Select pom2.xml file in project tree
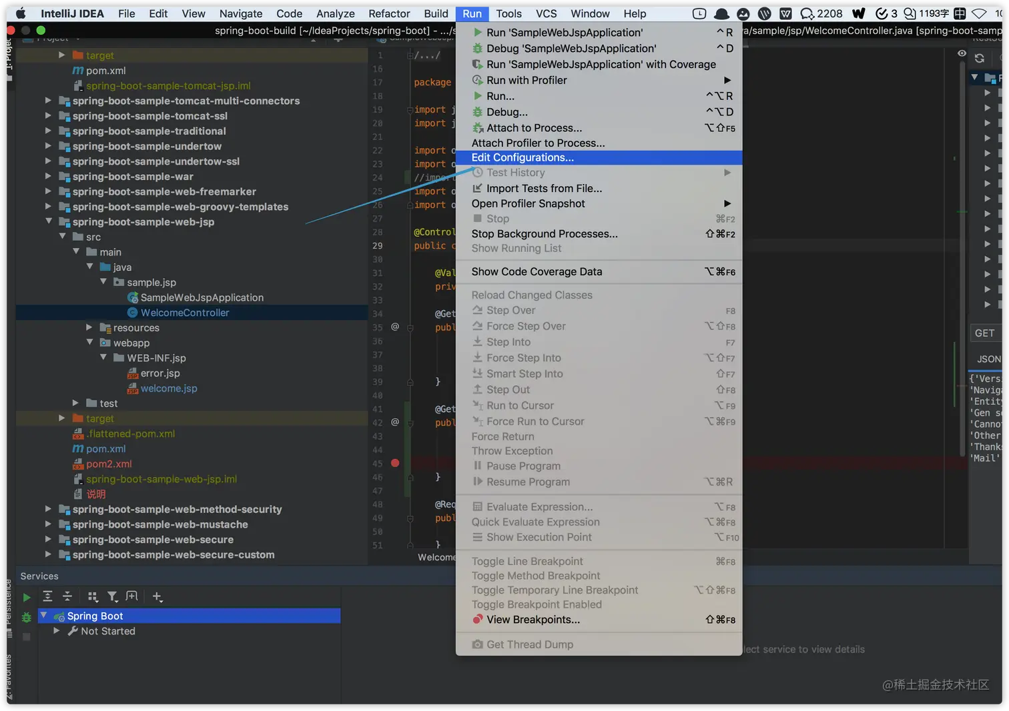 pos(109,464)
